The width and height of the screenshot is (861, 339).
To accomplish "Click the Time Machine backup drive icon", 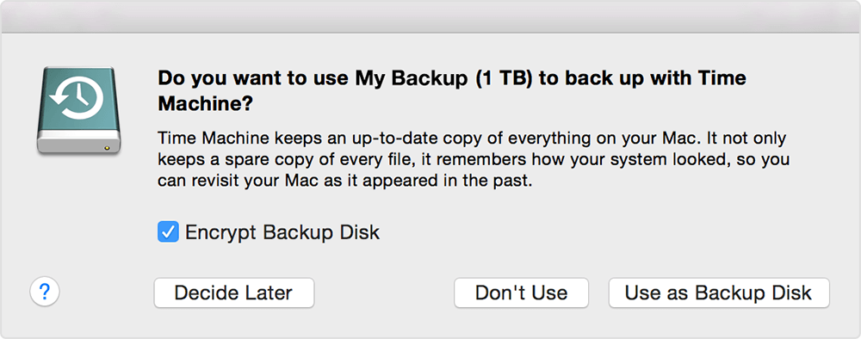I will (78, 110).
